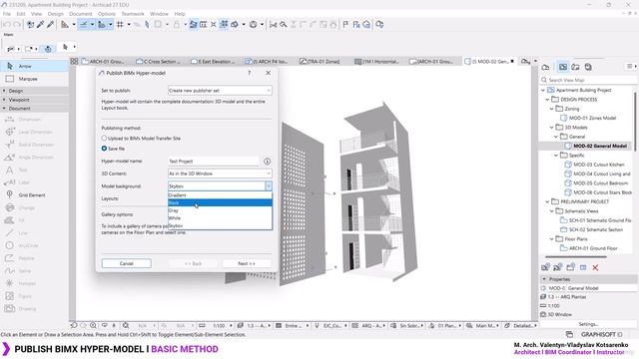
Task: Select Skybox from the background list
Action: tap(220, 226)
